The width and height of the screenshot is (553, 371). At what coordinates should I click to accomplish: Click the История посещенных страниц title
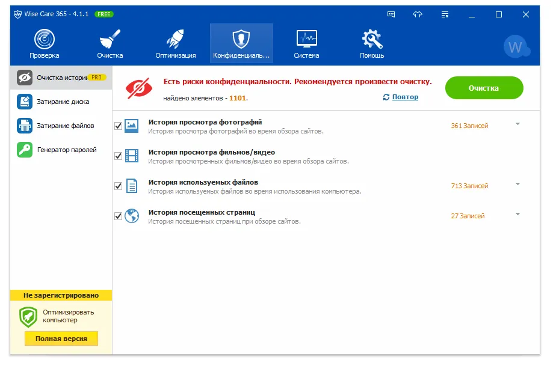pos(202,212)
